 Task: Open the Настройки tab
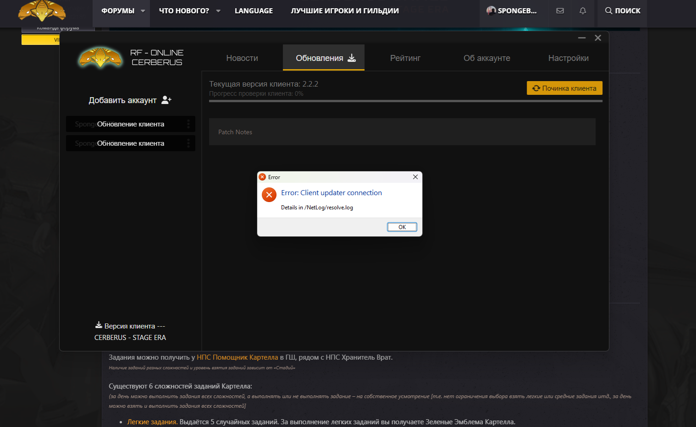click(568, 58)
